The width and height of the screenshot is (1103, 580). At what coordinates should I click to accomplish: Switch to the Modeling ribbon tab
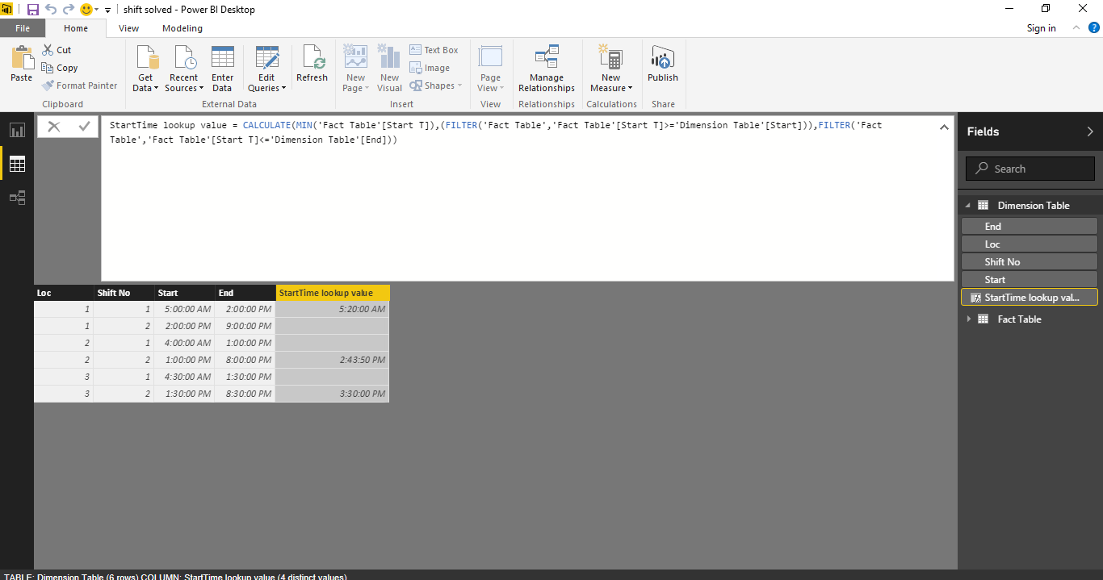pyautogui.click(x=182, y=28)
